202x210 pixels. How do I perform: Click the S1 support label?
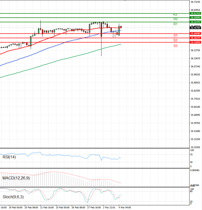[175, 36]
